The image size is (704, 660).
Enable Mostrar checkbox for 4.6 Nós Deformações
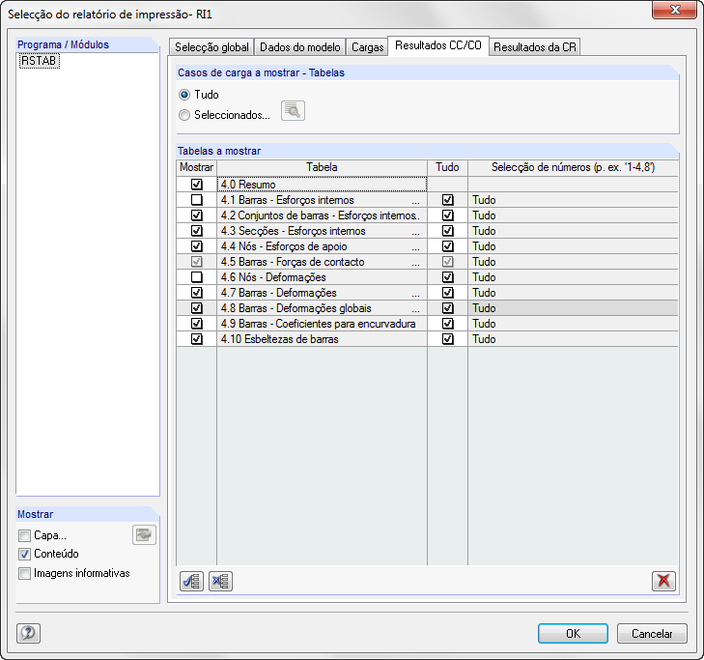197,277
